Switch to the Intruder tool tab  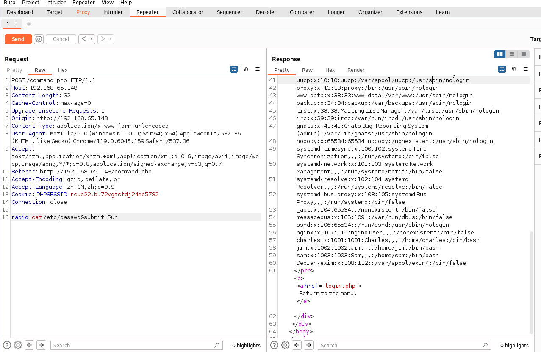coord(113,12)
